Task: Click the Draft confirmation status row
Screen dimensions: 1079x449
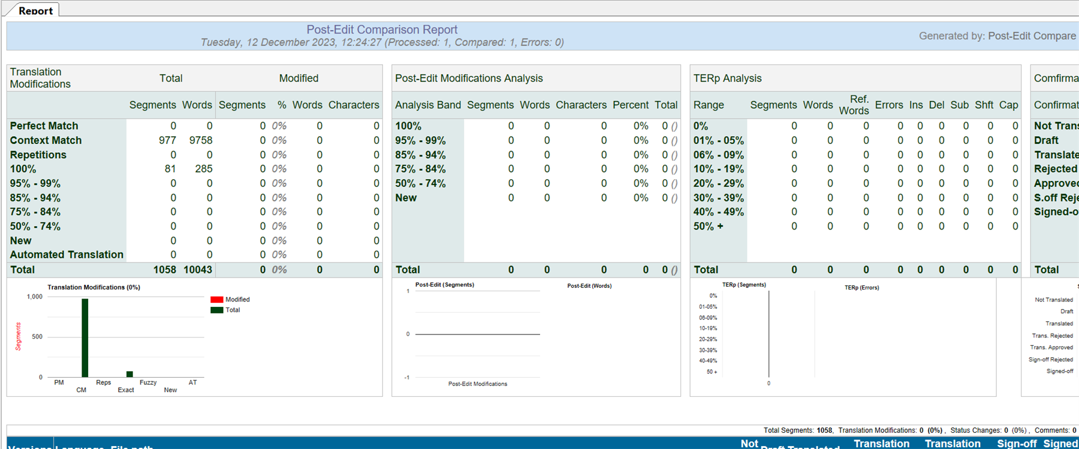Action: coord(1046,140)
